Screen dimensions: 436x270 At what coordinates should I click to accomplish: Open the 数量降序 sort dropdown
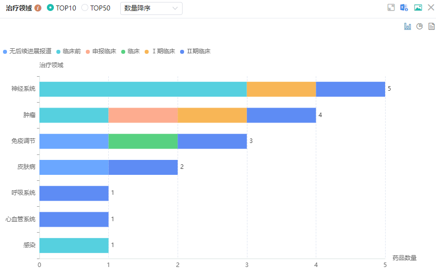tap(151, 8)
